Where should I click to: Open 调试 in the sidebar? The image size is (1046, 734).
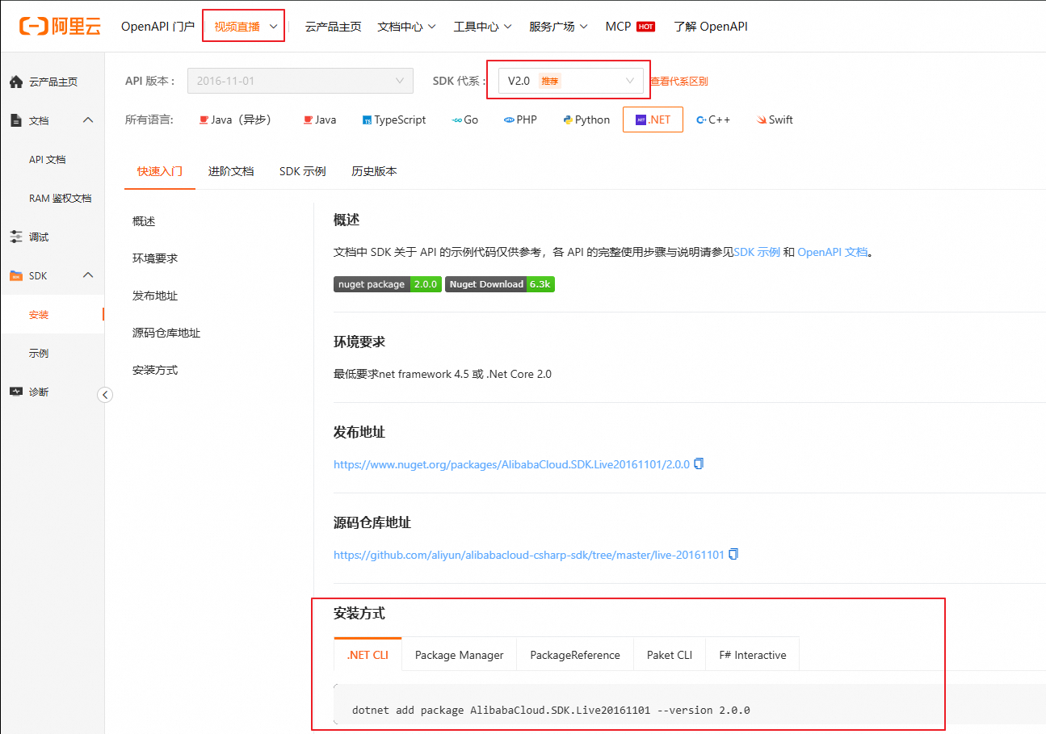(x=39, y=237)
